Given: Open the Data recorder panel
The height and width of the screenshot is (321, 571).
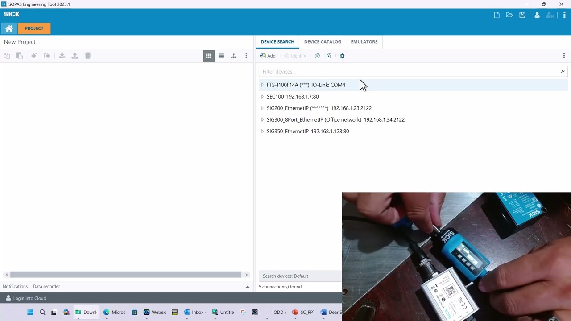Looking at the screenshot, I should pyautogui.click(x=46, y=287).
